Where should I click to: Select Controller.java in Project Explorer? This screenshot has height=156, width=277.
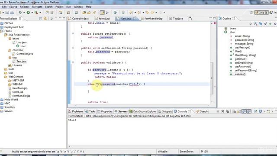pyautogui.click(x=25, y=54)
